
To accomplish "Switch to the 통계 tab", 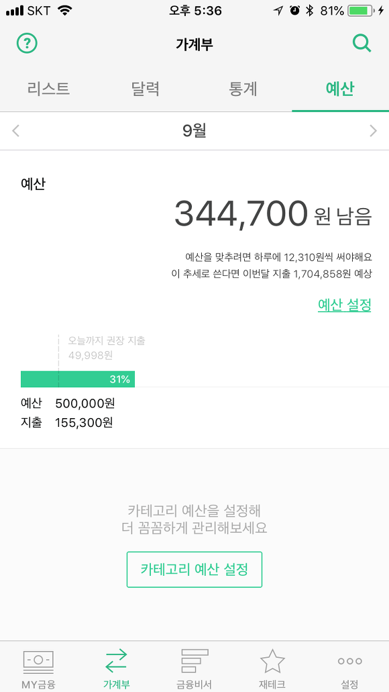I will pos(243,89).
